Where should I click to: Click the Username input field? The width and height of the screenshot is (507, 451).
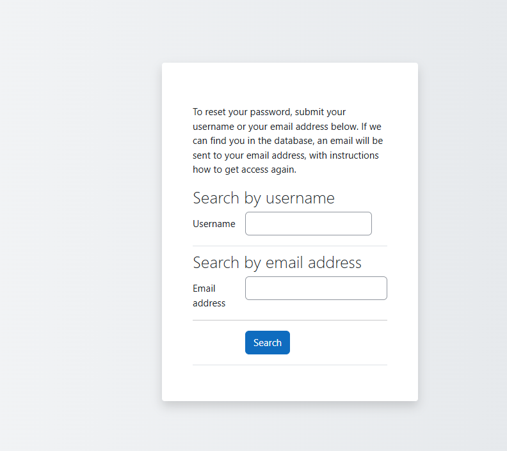[x=308, y=224]
